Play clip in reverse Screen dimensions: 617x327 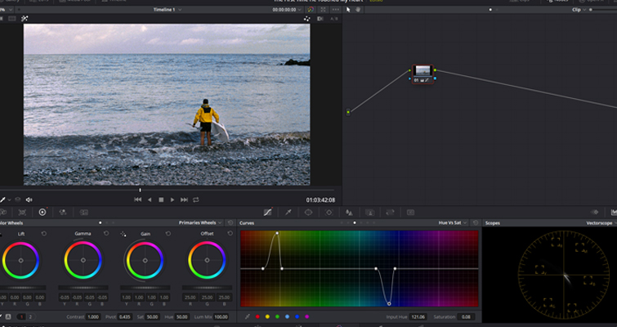pos(150,200)
